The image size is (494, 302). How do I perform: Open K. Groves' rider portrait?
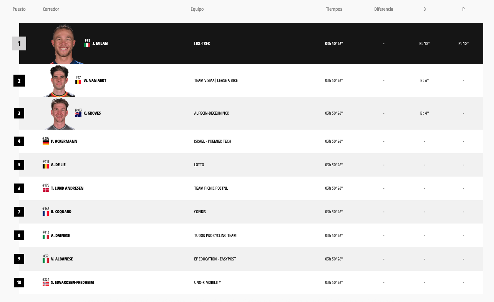coord(60,113)
